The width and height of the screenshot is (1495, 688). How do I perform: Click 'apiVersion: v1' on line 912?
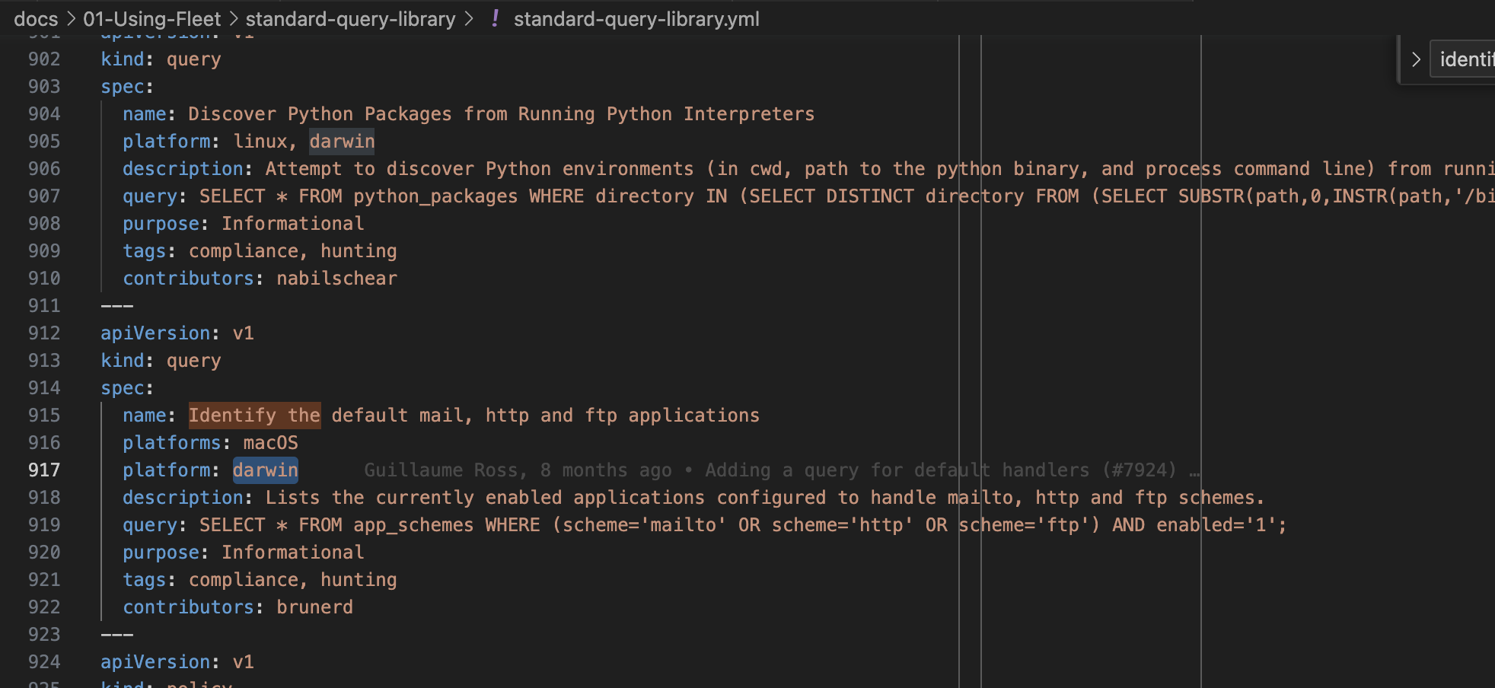(x=177, y=333)
